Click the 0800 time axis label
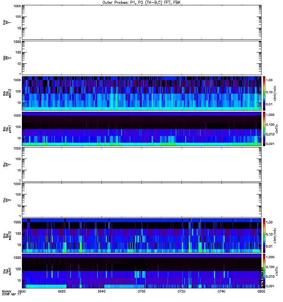Viewport: 283px width, 302px height. pyautogui.click(x=261, y=291)
